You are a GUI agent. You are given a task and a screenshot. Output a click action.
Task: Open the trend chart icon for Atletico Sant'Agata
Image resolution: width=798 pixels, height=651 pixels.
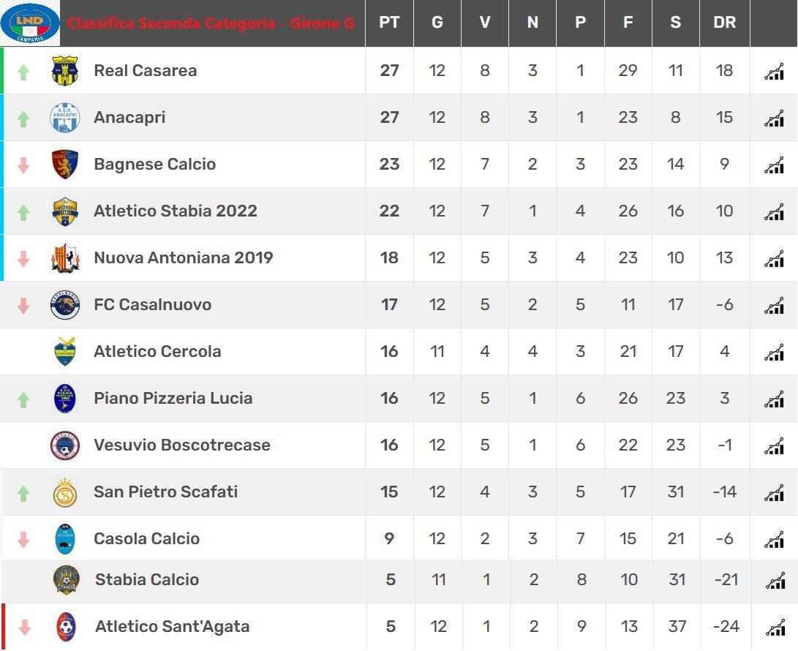(775, 627)
